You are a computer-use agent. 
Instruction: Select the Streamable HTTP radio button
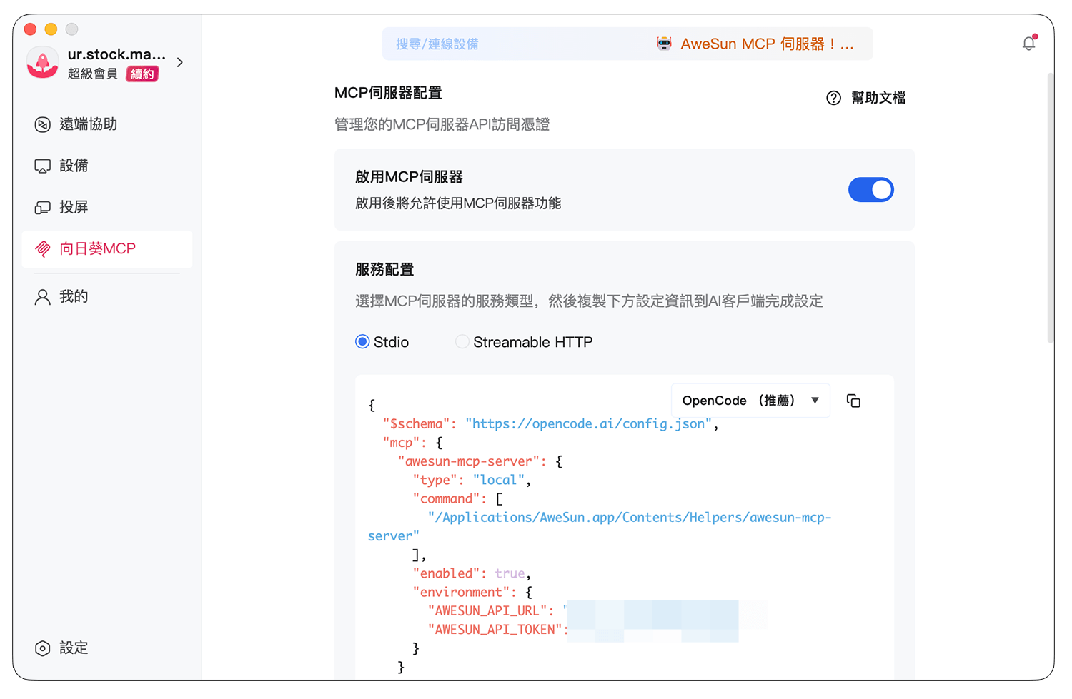point(462,342)
